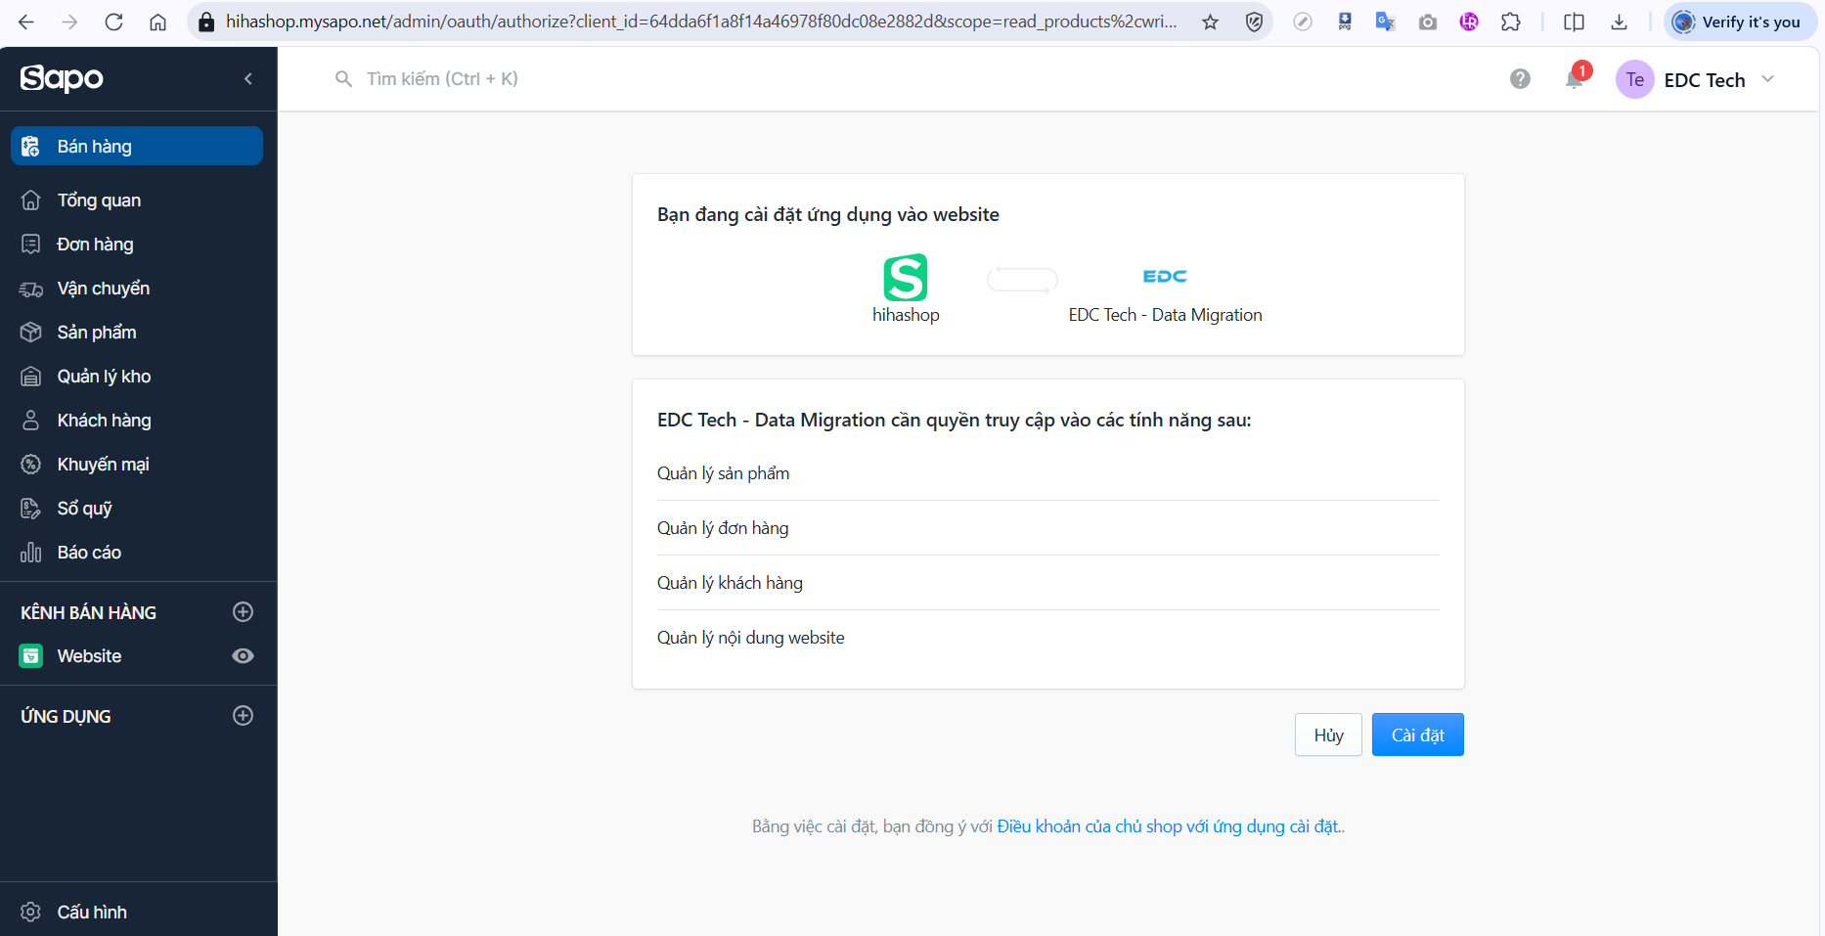Open the notification bell with one alert
Screen dimensions: 1825x936
[x=1575, y=78]
